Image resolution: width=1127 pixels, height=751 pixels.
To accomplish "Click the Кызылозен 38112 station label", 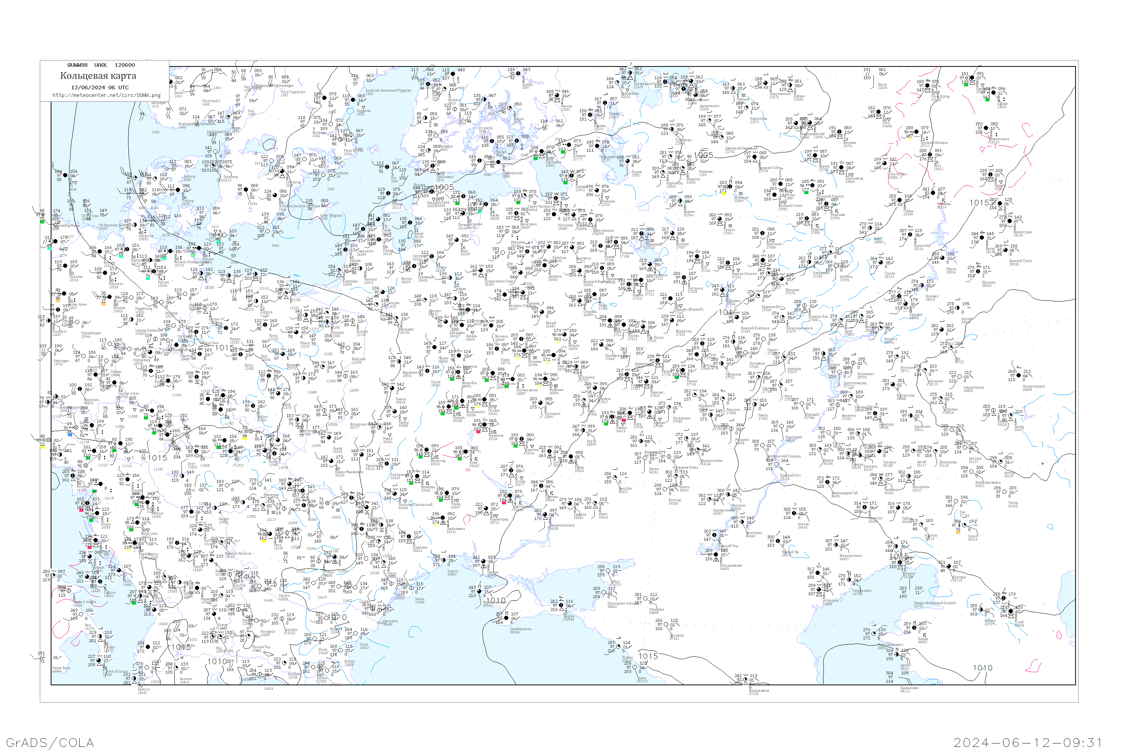I will 909,689.
